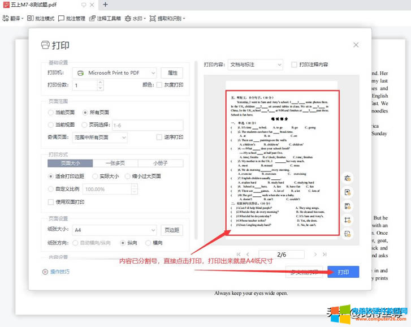This screenshot has height=327, width=411.
Task: Open 批注模式 annotation mode
Action: click(41, 18)
